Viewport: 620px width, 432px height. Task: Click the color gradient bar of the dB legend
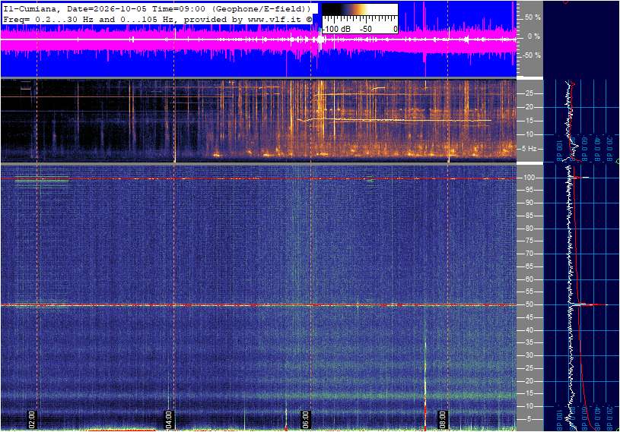click(x=360, y=10)
